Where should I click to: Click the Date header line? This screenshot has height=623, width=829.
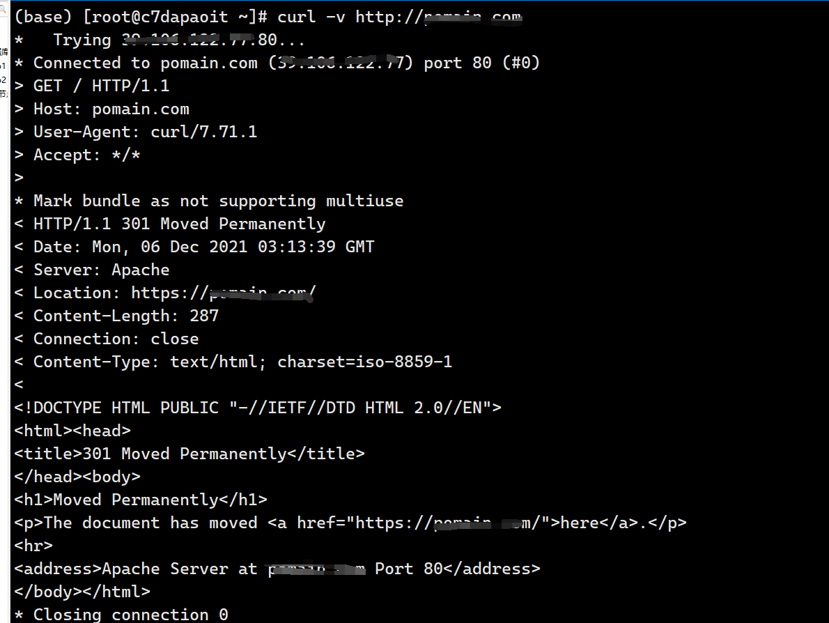click(203, 247)
